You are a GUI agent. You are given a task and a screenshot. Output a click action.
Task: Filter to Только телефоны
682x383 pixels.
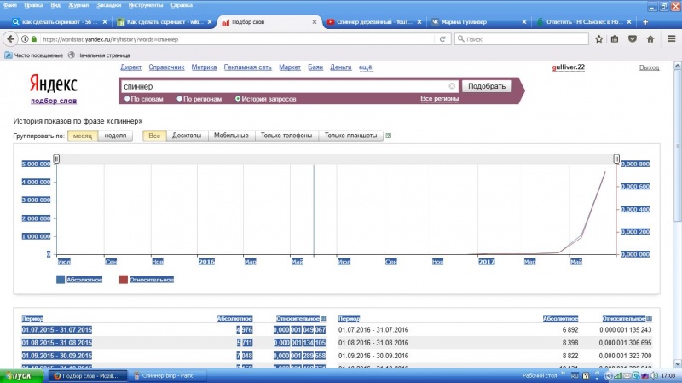[x=286, y=136]
